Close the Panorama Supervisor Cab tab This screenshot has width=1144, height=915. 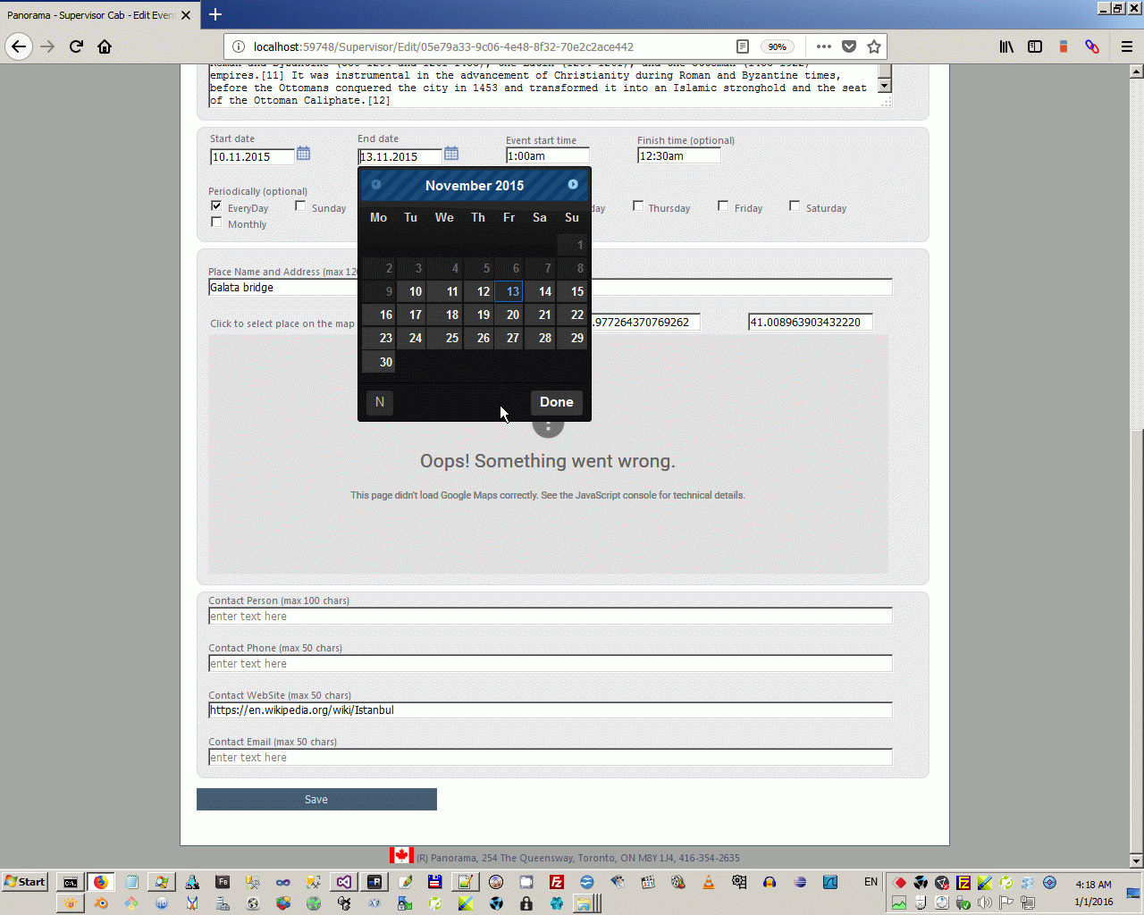[186, 15]
